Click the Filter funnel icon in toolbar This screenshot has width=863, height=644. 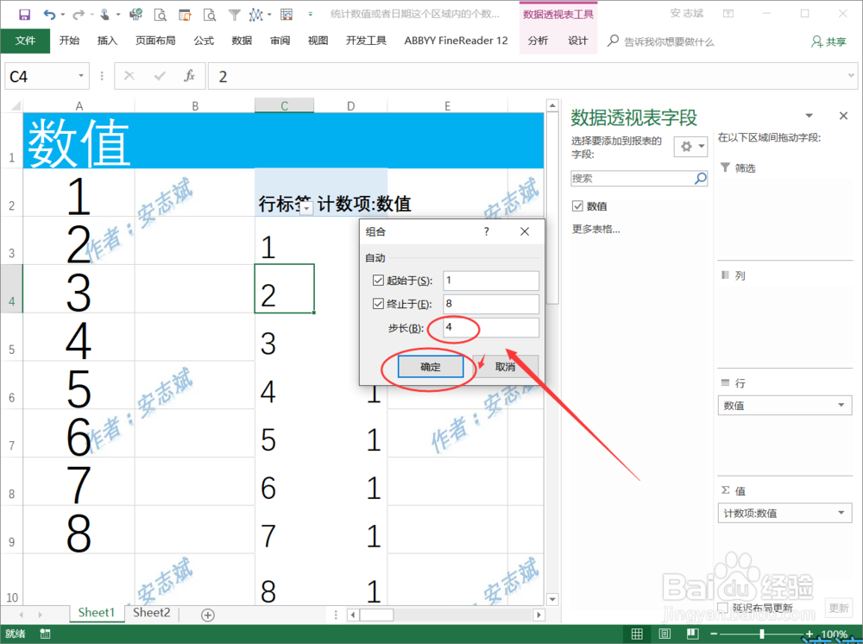pos(235,15)
